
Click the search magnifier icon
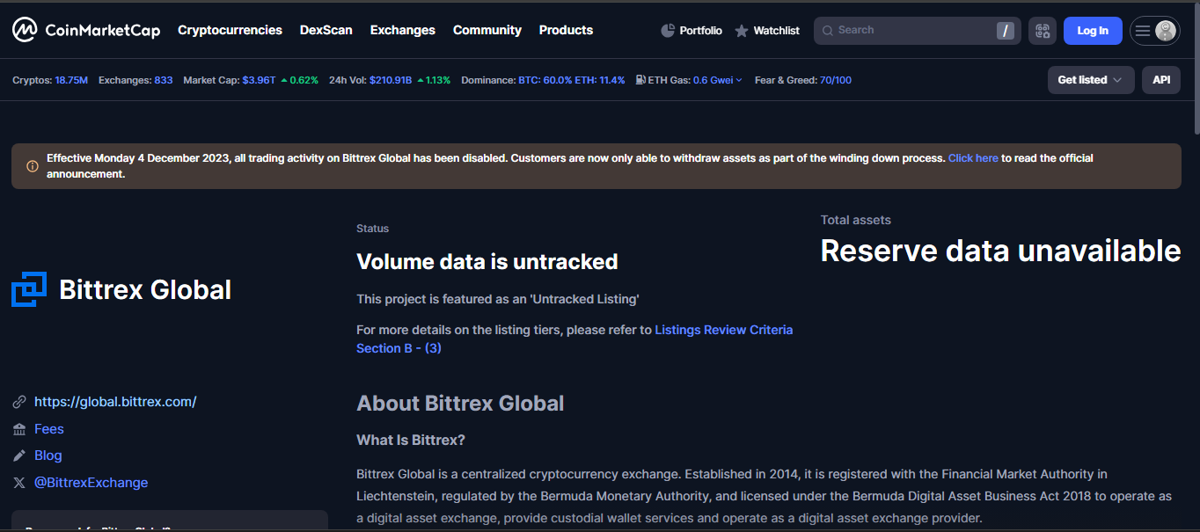pyautogui.click(x=827, y=31)
